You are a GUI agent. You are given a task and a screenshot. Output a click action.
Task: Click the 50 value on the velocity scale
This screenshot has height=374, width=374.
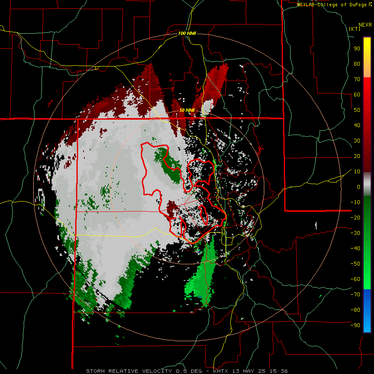pos(357,110)
